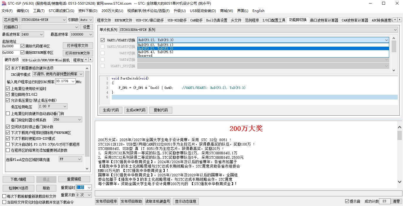Click 打开程序文件 button
Screen dimensions: 403x206
click(x=78, y=46)
